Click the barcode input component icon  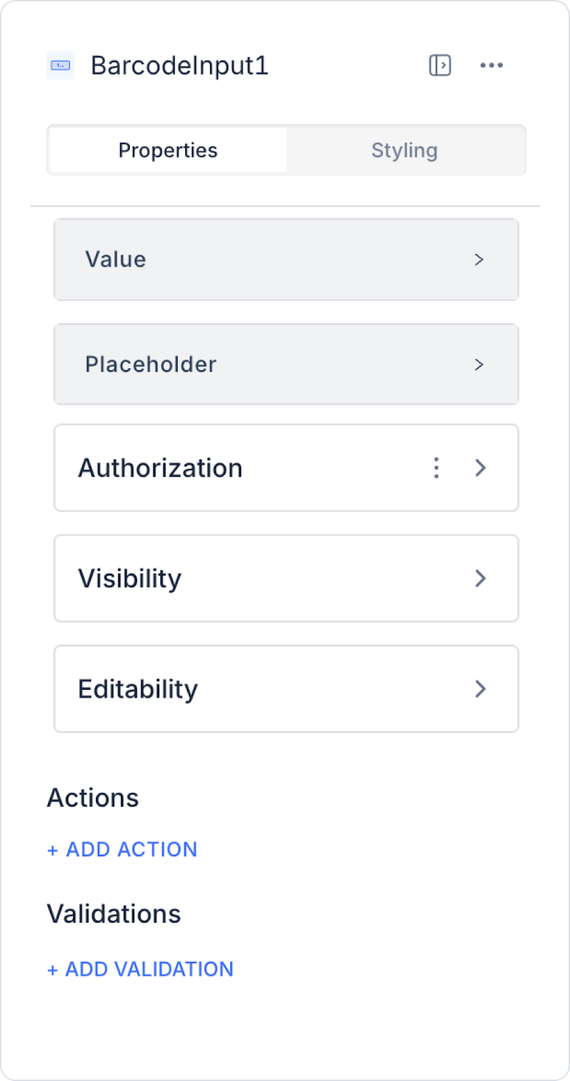(61, 66)
